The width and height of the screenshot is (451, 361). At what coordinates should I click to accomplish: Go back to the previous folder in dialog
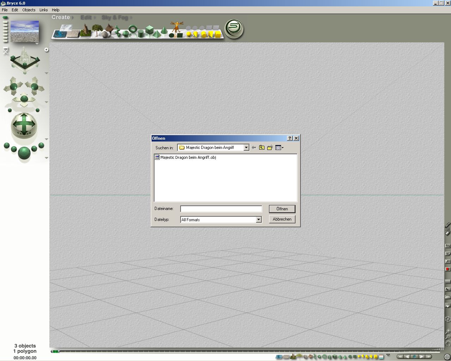254,148
